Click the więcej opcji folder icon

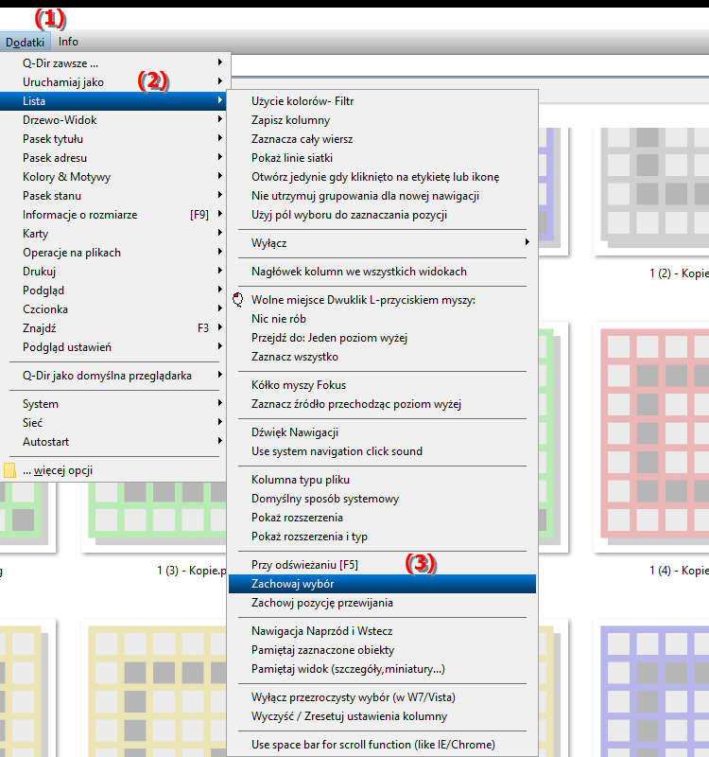[x=9, y=470]
